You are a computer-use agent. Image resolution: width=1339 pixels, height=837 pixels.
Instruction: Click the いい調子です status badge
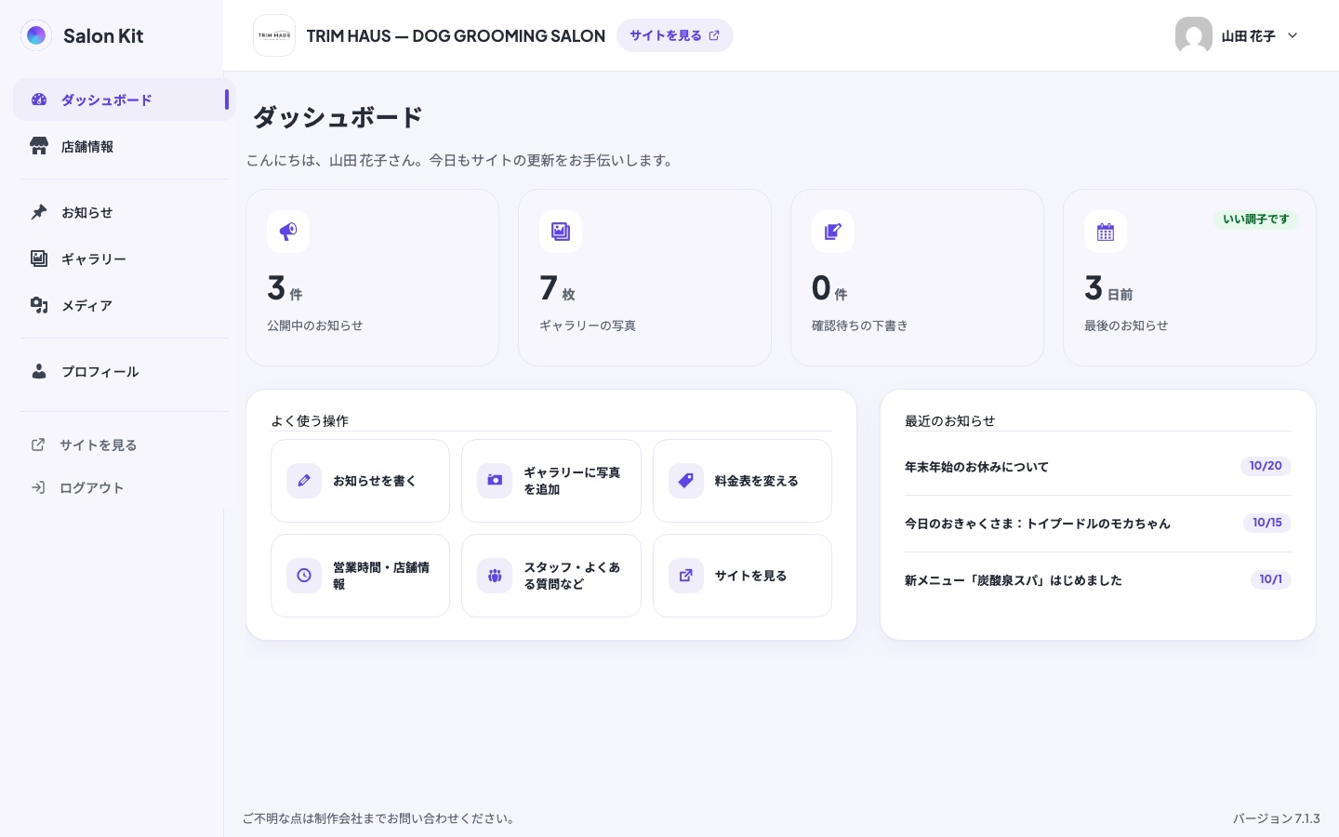(1256, 219)
